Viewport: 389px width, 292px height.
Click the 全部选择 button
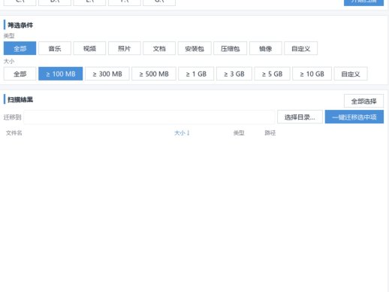tap(363, 101)
